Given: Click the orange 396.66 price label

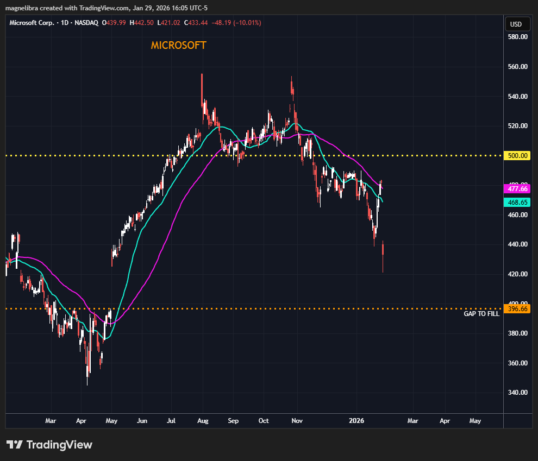Looking at the screenshot, I should tap(517, 309).
